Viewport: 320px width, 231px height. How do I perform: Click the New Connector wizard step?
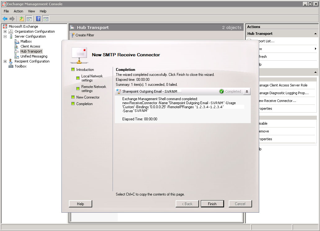(x=88, y=97)
